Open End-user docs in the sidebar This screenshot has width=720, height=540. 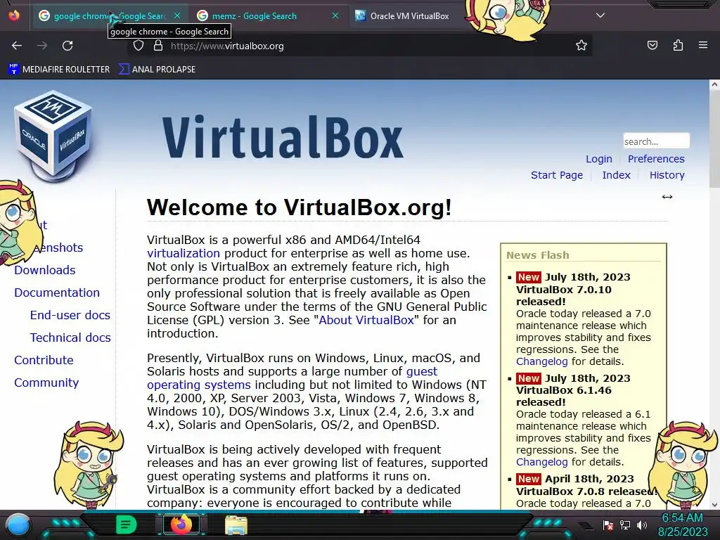click(x=70, y=315)
